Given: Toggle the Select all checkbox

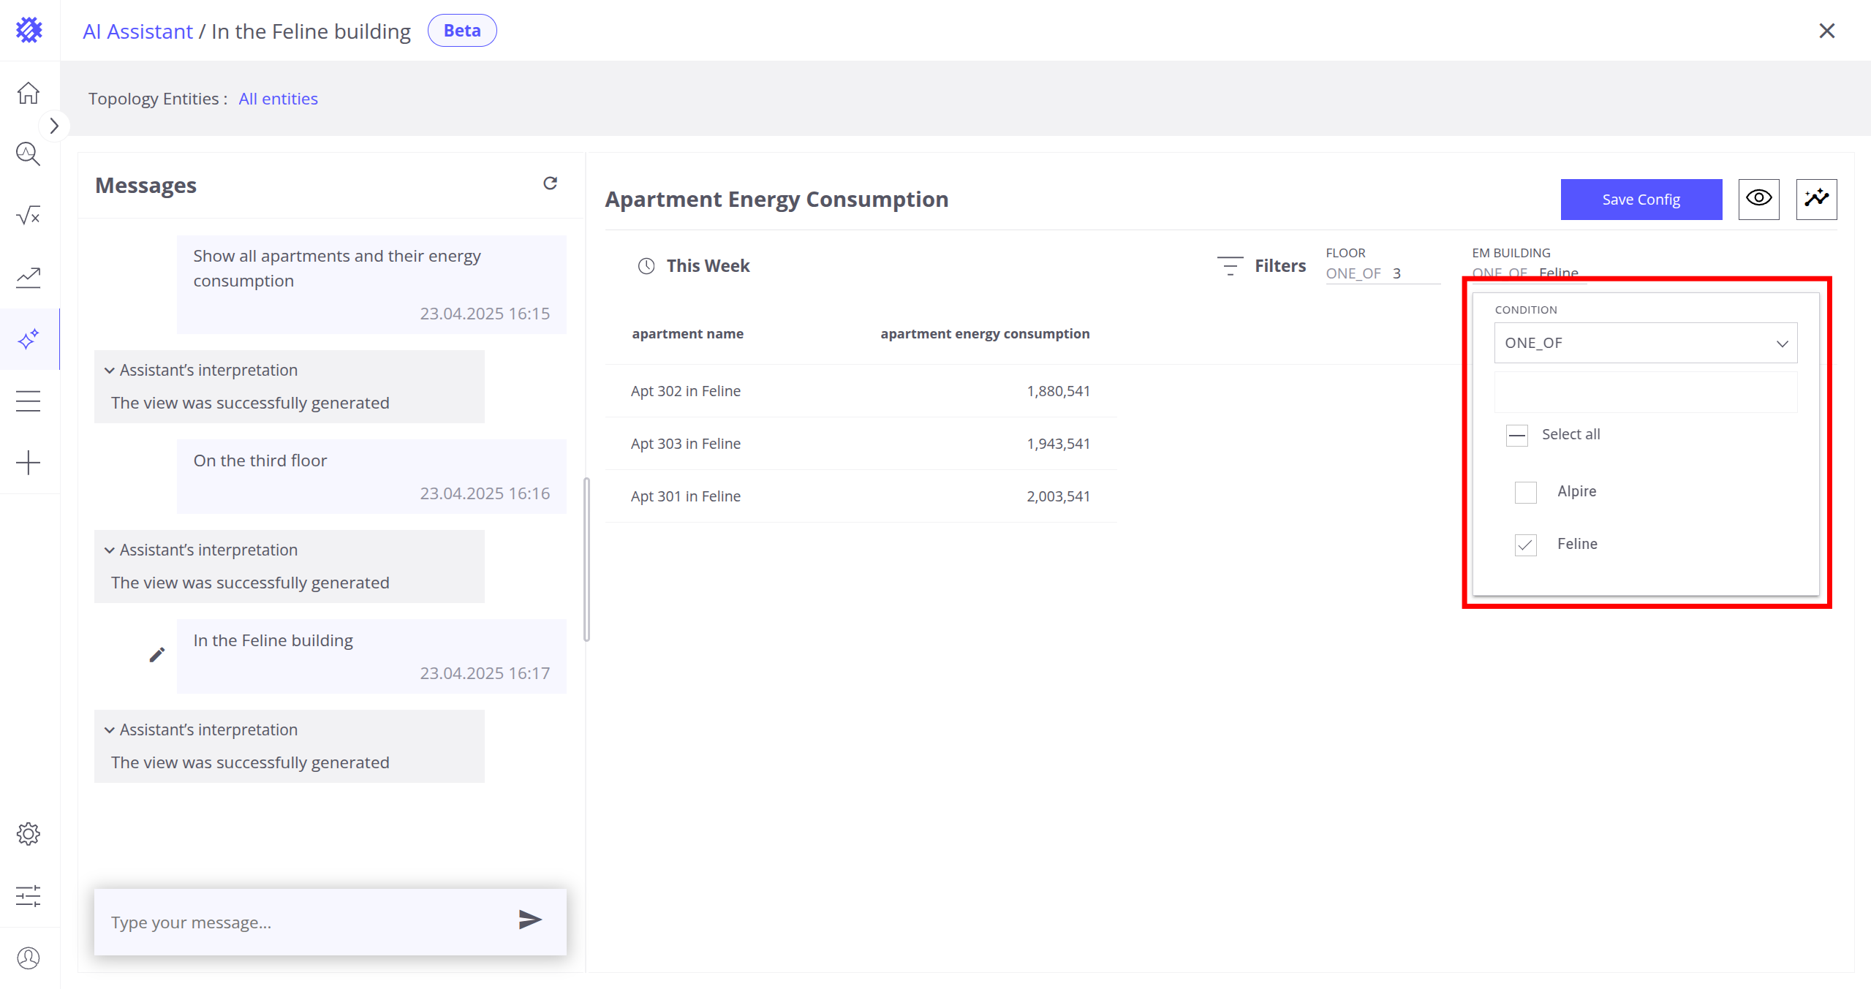Looking at the screenshot, I should tap(1516, 435).
